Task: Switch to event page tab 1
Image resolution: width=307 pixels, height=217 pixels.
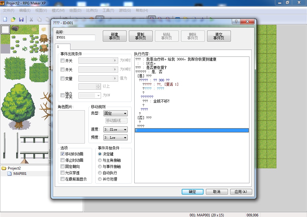Action: 63,47
